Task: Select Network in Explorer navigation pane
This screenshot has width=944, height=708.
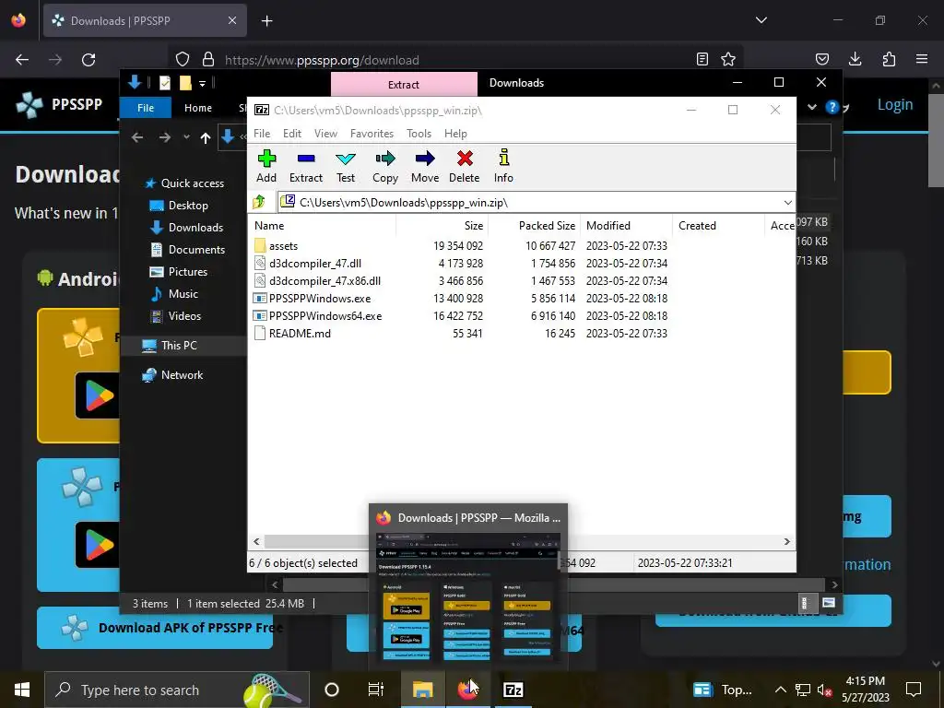Action: coord(182,375)
